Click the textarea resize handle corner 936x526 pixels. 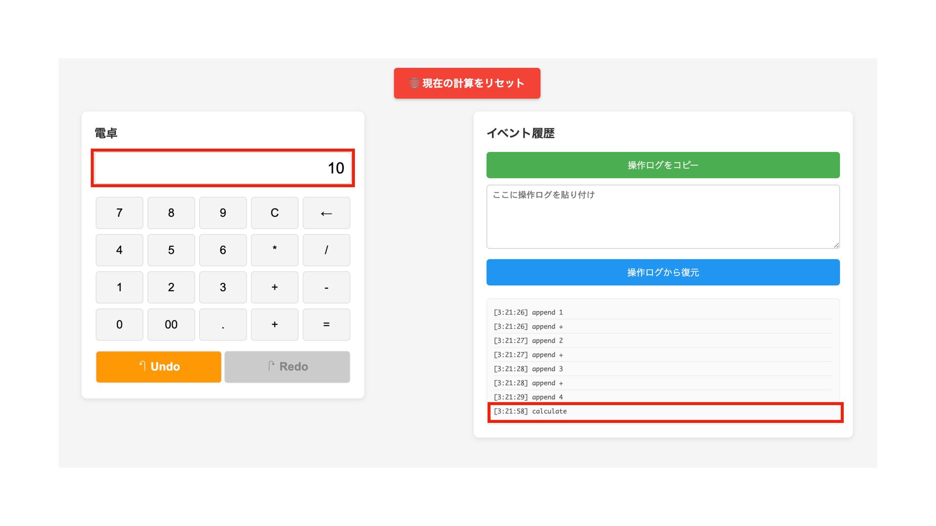[x=836, y=245]
